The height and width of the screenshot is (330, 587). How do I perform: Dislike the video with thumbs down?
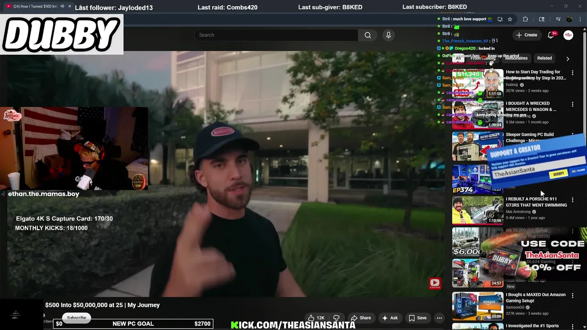tap(336, 318)
